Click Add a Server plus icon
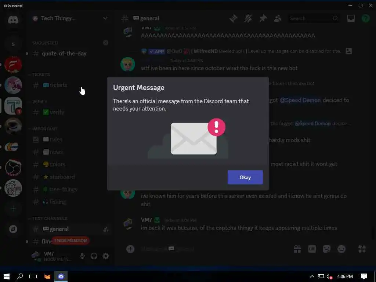The height and width of the screenshot is (282, 376). click(x=13, y=209)
